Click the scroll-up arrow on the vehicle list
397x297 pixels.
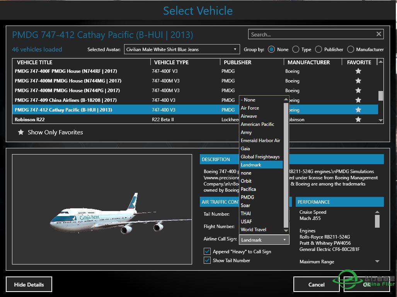point(380,62)
